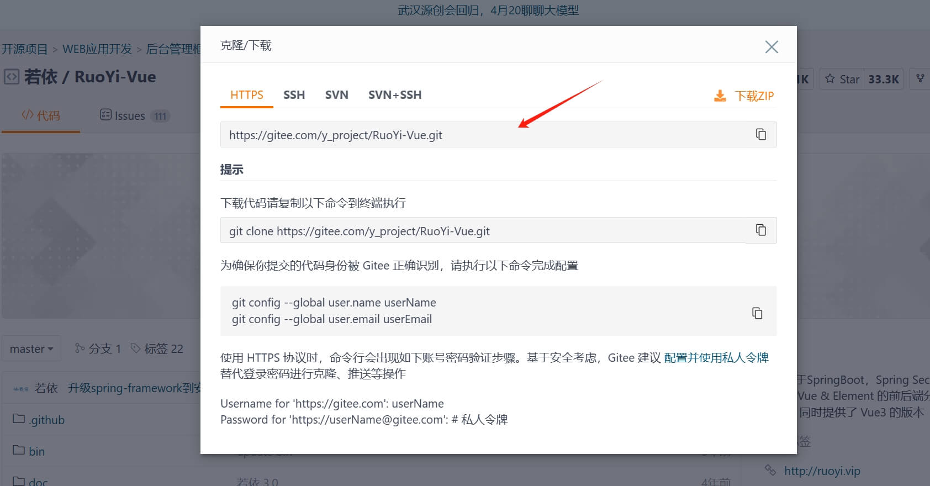Open the 代码 tab in background page
Screen dimensions: 930x486
(41, 115)
